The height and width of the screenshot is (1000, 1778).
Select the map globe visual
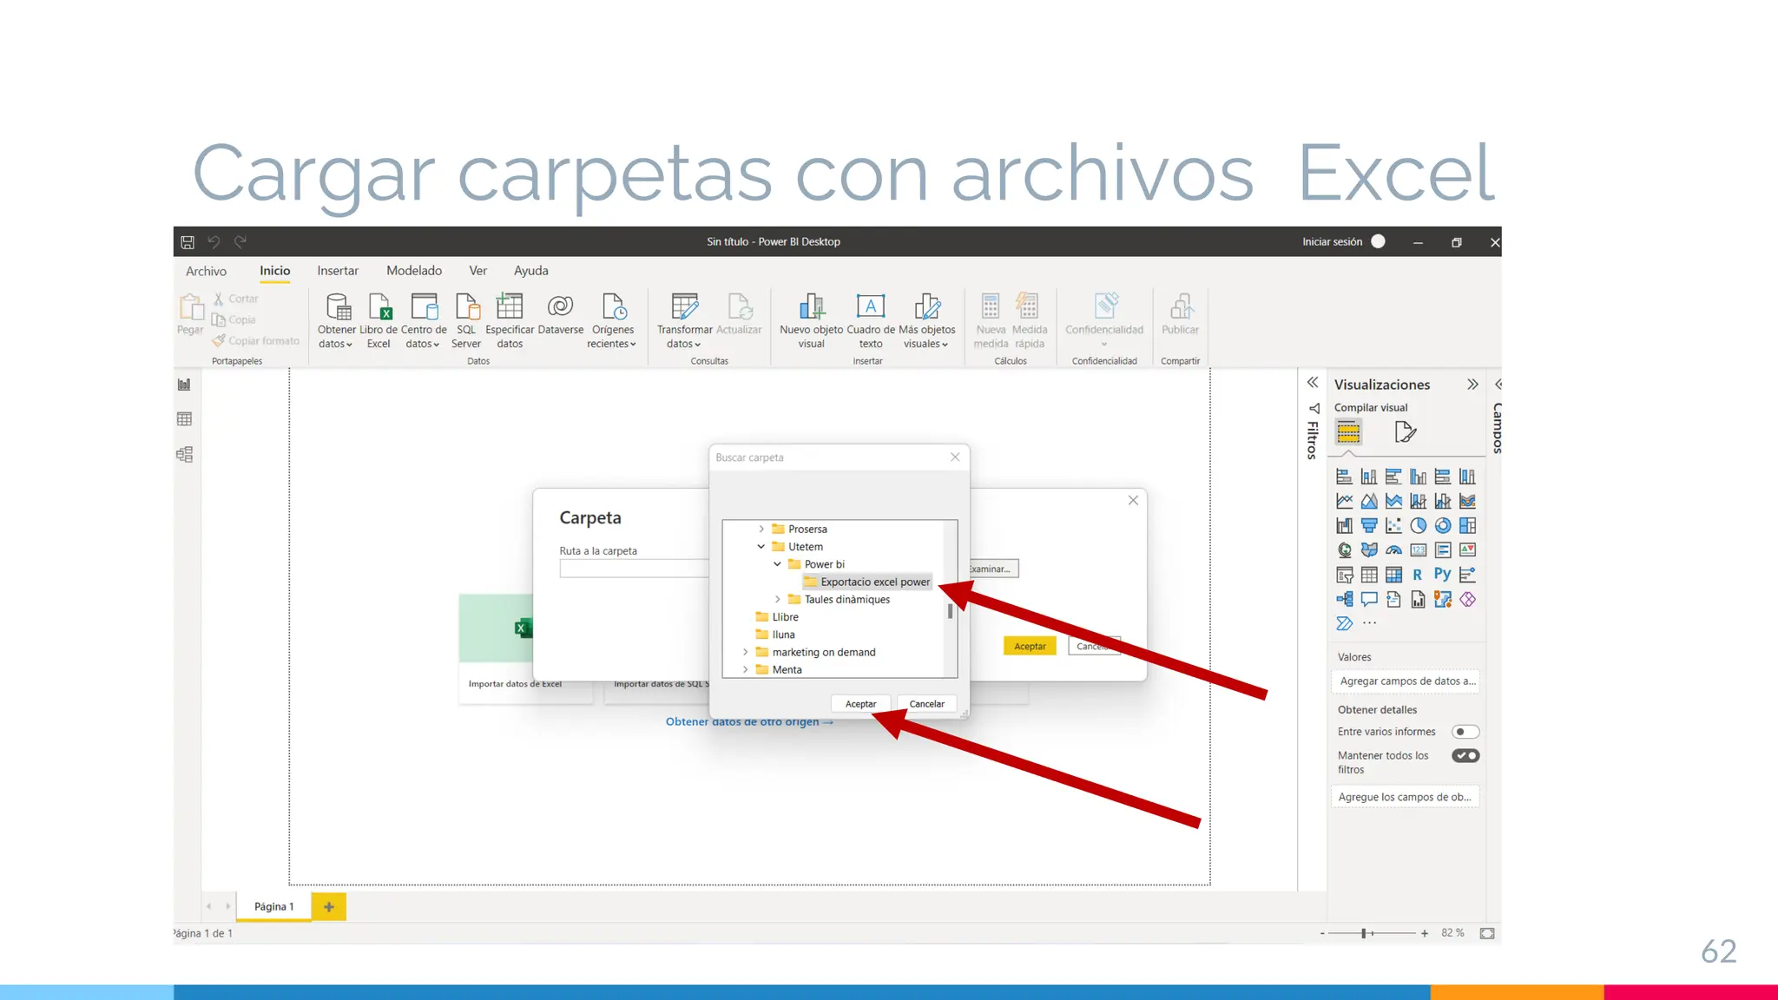(x=1345, y=549)
